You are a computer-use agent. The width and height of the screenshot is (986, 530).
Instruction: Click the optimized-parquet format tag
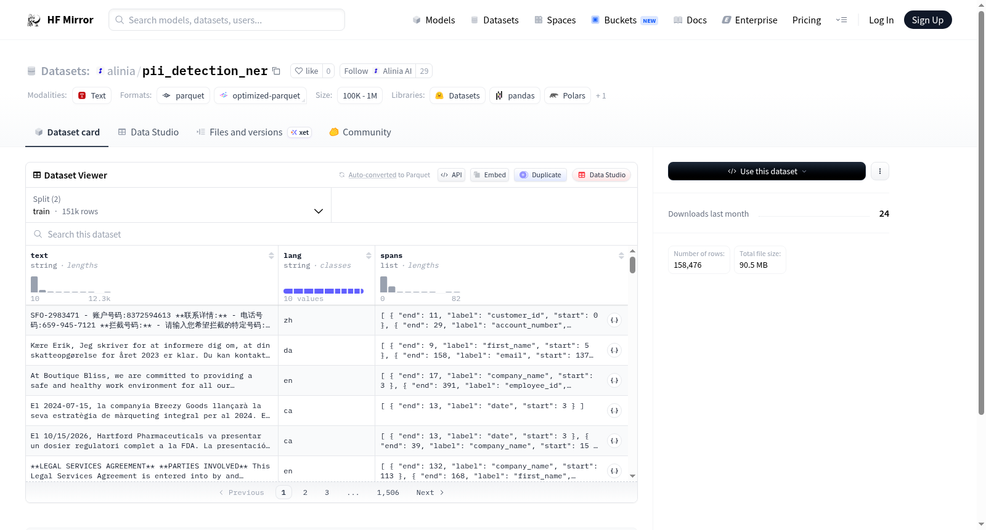[260, 95]
